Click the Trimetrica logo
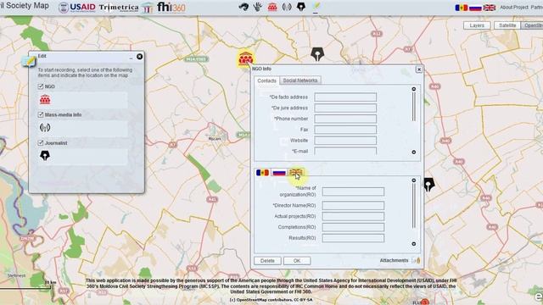The height and width of the screenshot is (305, 543). pyautogui.click(x=119, y=8)
